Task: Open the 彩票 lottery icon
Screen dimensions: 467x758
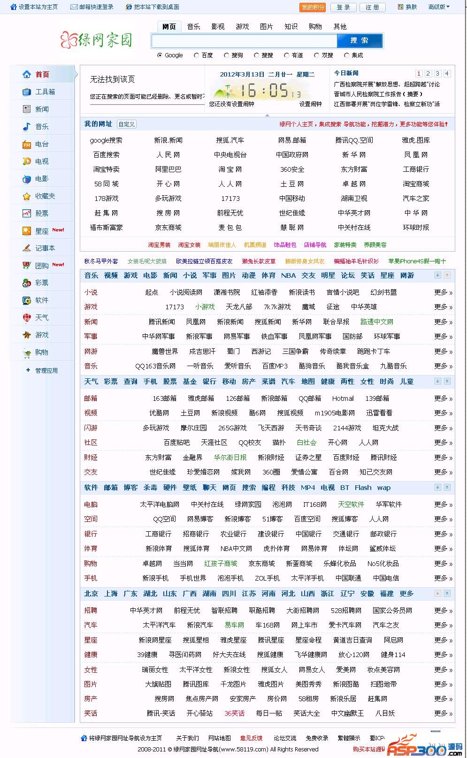Action: (x=27, y=283)
